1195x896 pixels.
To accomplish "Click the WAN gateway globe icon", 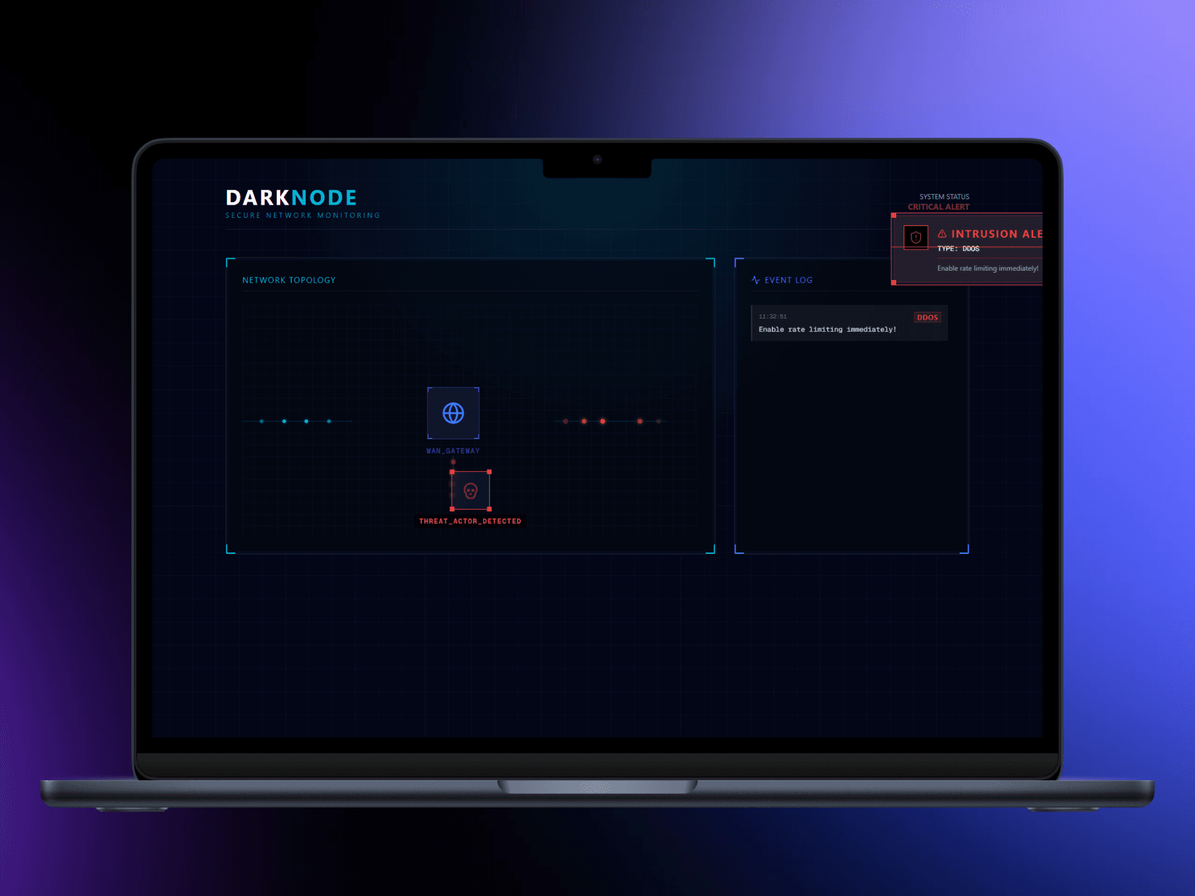I will tap(453, 413).
